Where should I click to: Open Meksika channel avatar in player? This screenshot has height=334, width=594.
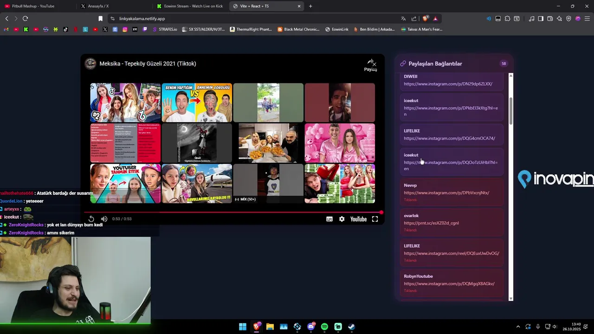coord(90,64)
